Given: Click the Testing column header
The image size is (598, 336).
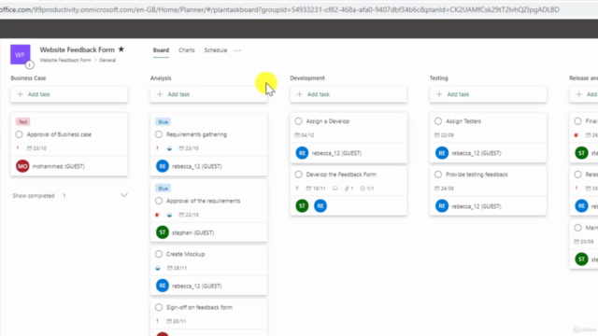Looking at the screenshot, I should click(x=438, y=78).
